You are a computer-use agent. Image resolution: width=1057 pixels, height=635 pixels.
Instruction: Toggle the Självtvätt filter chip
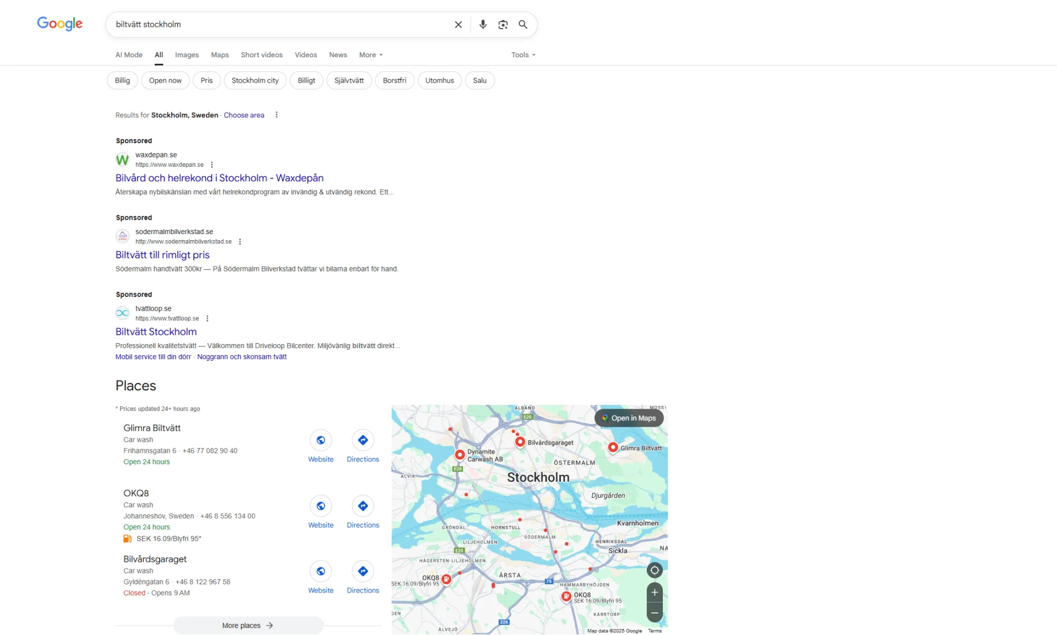[x=349, y=80]
